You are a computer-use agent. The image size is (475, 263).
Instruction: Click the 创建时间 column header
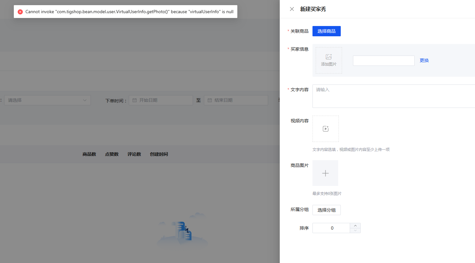[159, 154]
